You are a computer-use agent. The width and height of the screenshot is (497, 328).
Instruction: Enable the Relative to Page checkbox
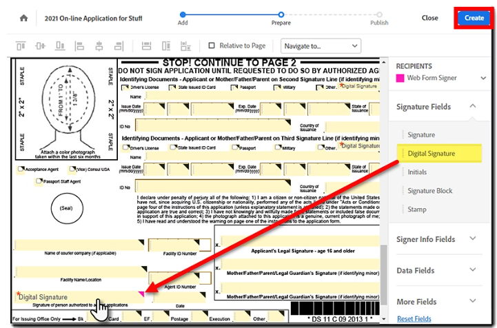click(212, 46)
